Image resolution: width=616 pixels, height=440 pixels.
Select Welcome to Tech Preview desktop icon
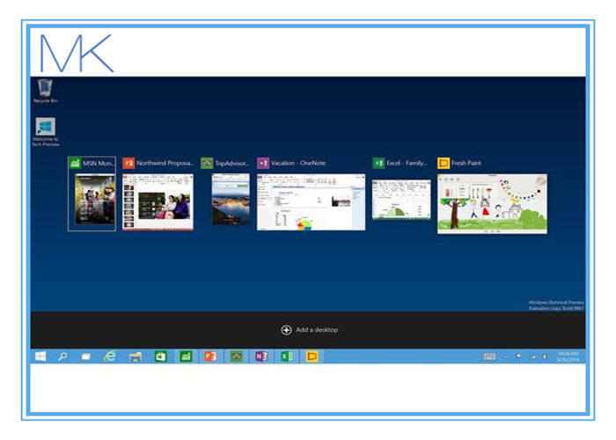pos(45,132)
